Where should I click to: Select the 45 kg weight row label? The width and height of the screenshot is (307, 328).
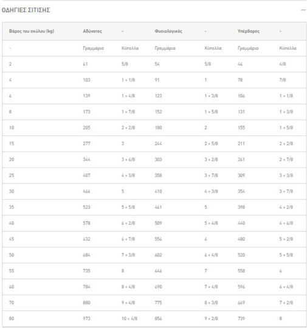[x=12, y=239]
